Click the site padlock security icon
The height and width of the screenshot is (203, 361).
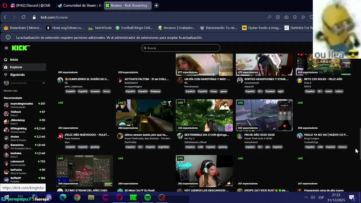tap(34, 17)
